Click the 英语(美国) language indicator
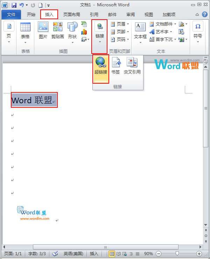Image resolution: width=210 pixels, height=259 pixels. pos(73,253)
